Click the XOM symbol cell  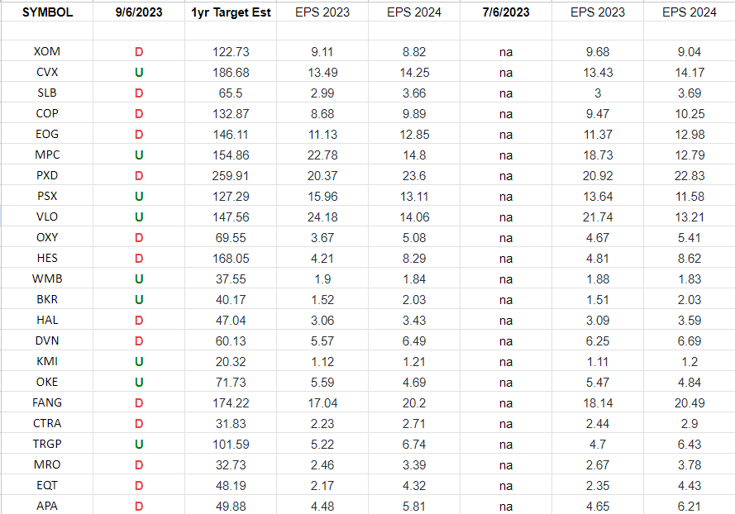click(x=47, y=51)
